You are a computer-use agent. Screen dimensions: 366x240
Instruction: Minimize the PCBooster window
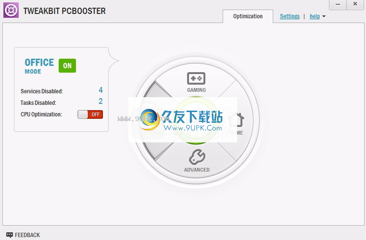point(338,4)
